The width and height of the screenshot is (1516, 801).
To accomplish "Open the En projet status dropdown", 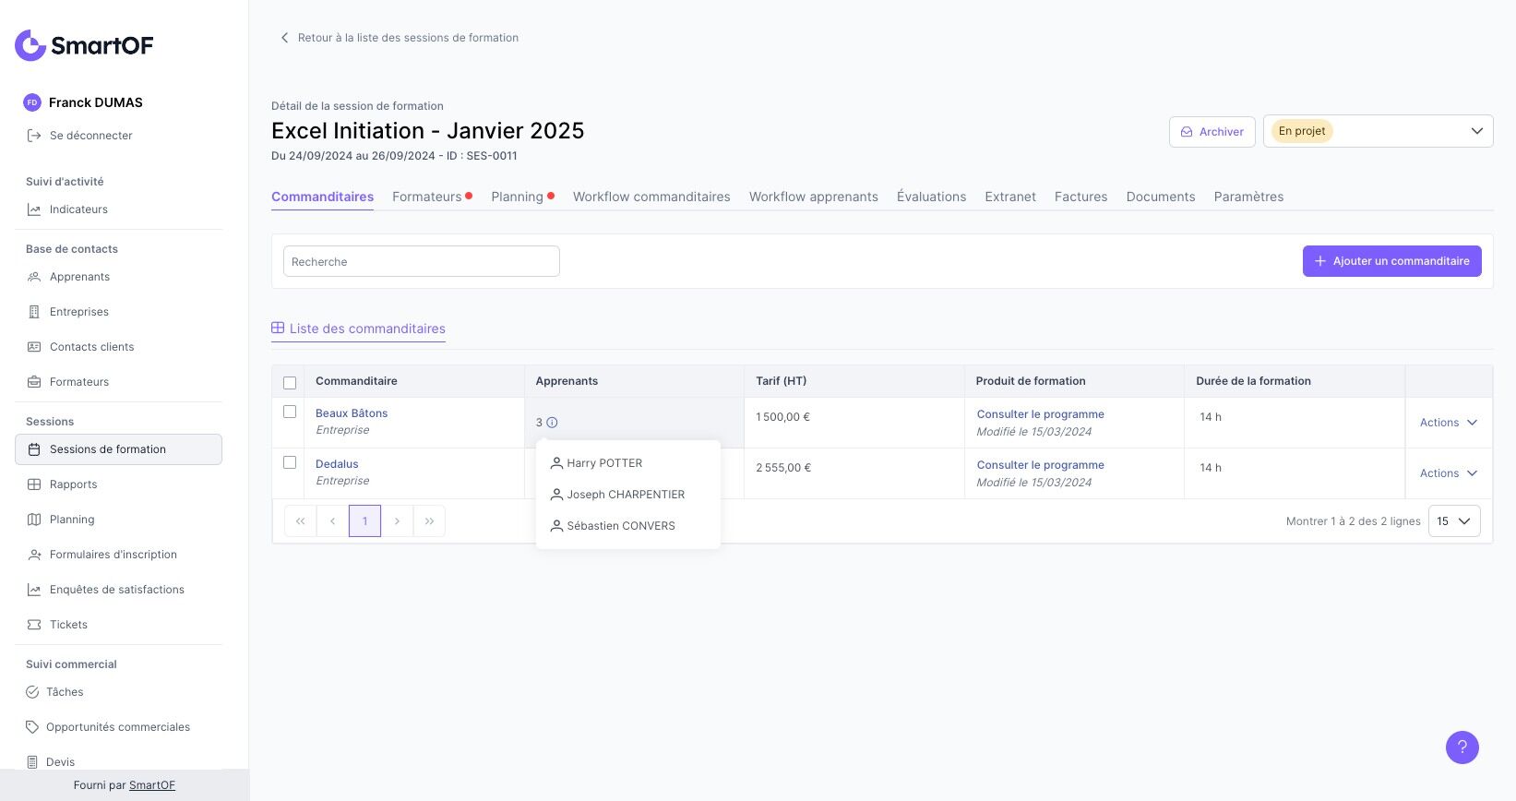I will pos(1378,131).
